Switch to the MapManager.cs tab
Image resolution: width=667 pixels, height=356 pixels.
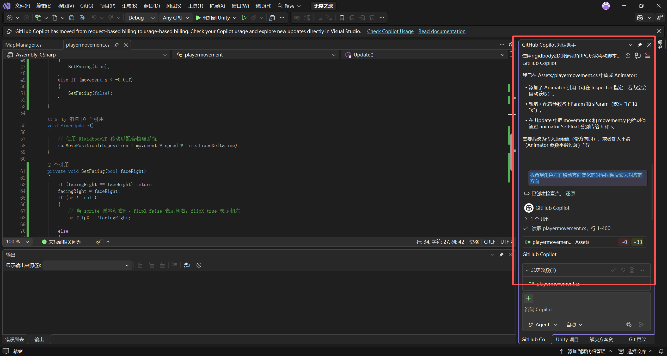pos(23,45)
